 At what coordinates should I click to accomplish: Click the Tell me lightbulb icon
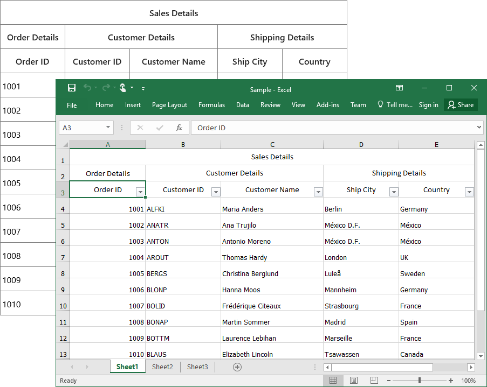(x=380, y=104)
